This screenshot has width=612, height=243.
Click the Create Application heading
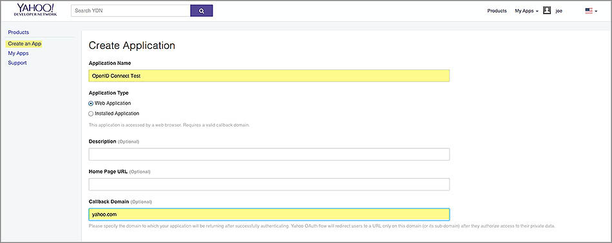[x=132, y=46]
